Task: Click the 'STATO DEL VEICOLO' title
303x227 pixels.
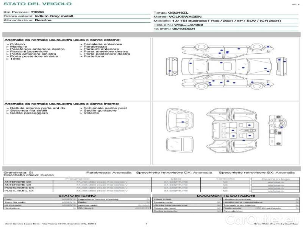Action: point(37,4)
